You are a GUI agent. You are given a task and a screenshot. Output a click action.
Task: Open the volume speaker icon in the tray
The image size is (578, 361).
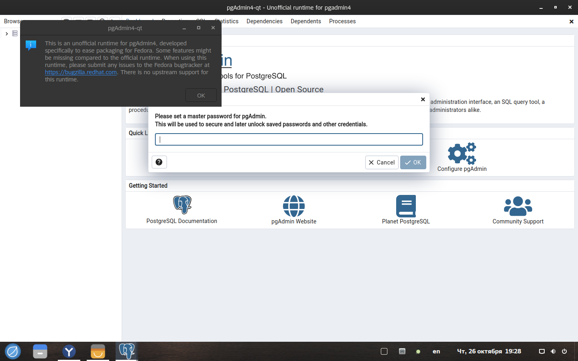[553, 351]
